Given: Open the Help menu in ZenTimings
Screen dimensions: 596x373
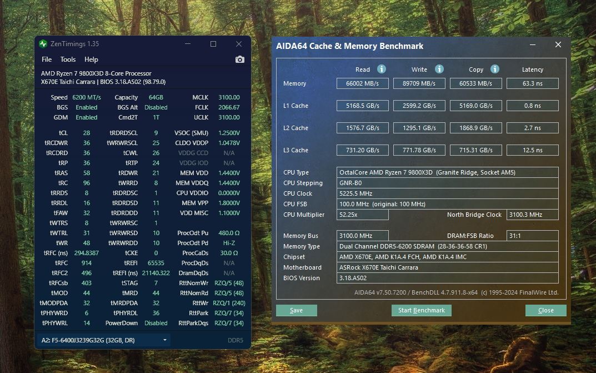Looking at the screenshot, I should pos(91,59).
